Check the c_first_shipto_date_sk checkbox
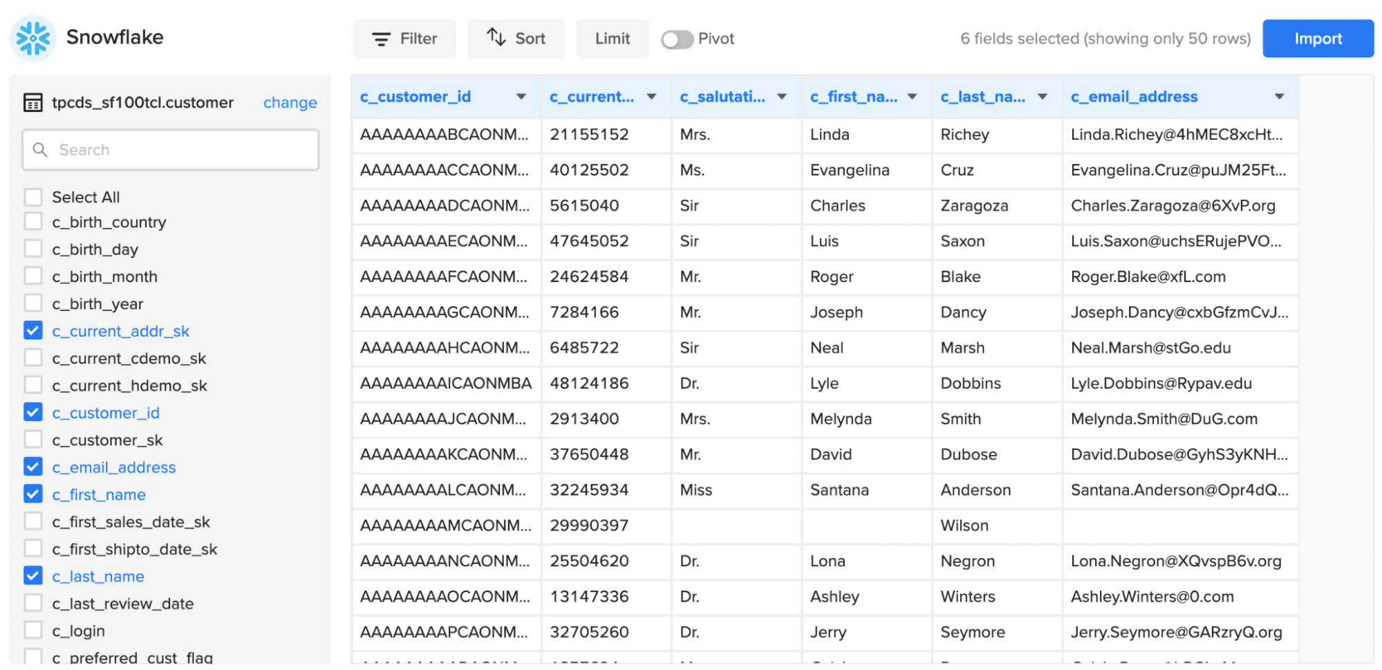The image size is (1382, 670). pyautogui.click(x=33, y=548)
